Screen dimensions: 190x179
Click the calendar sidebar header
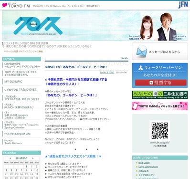coord(21,153)
